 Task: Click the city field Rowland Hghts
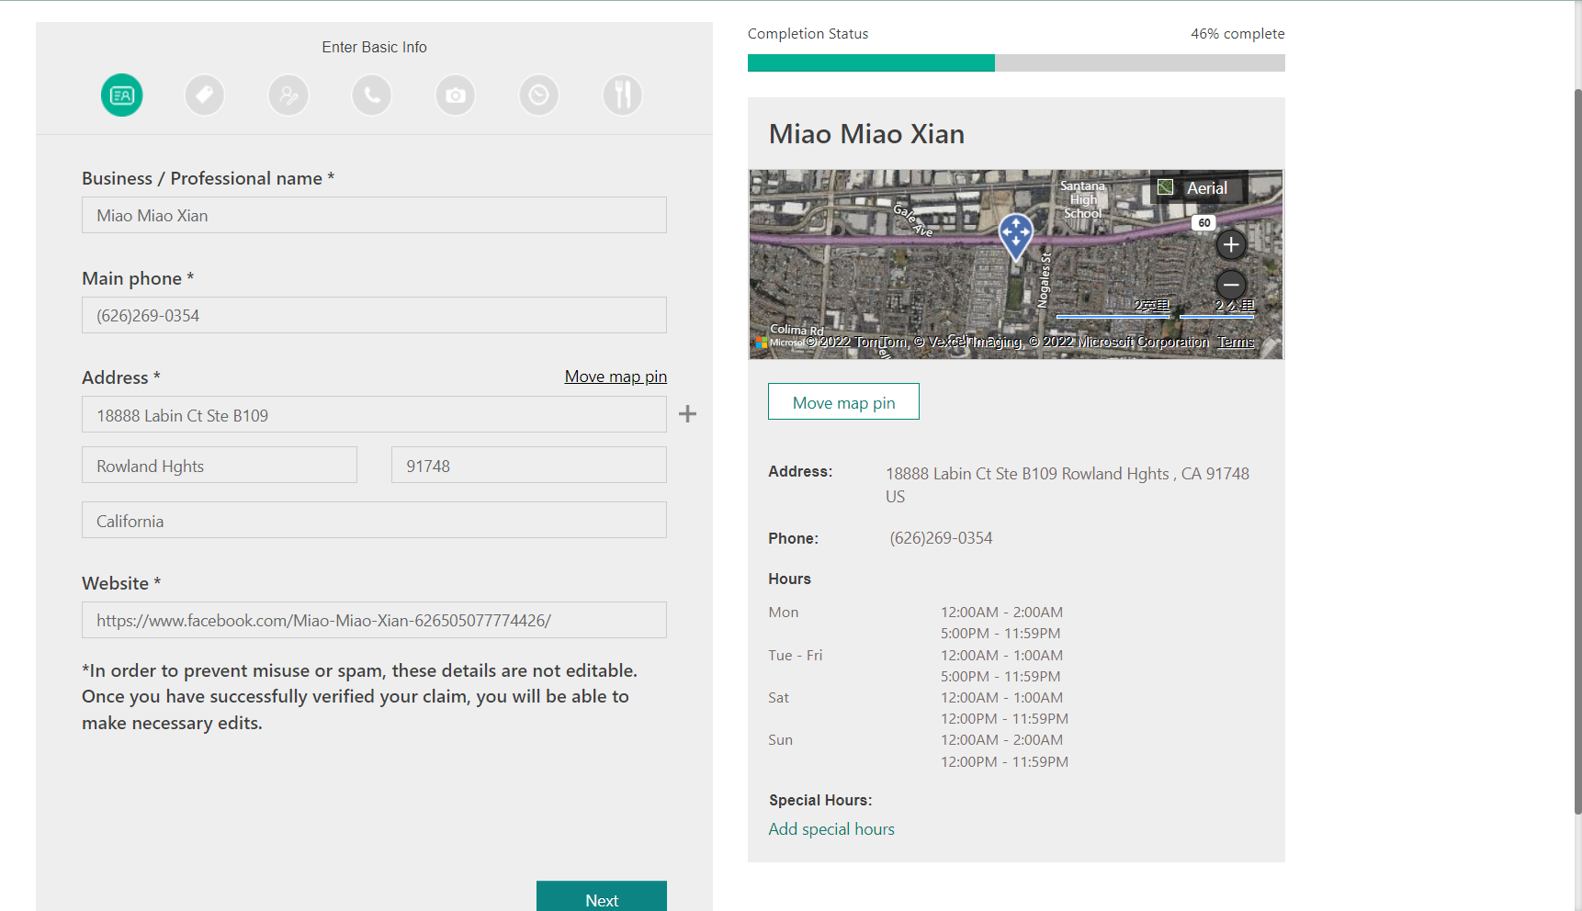(220, 465)
